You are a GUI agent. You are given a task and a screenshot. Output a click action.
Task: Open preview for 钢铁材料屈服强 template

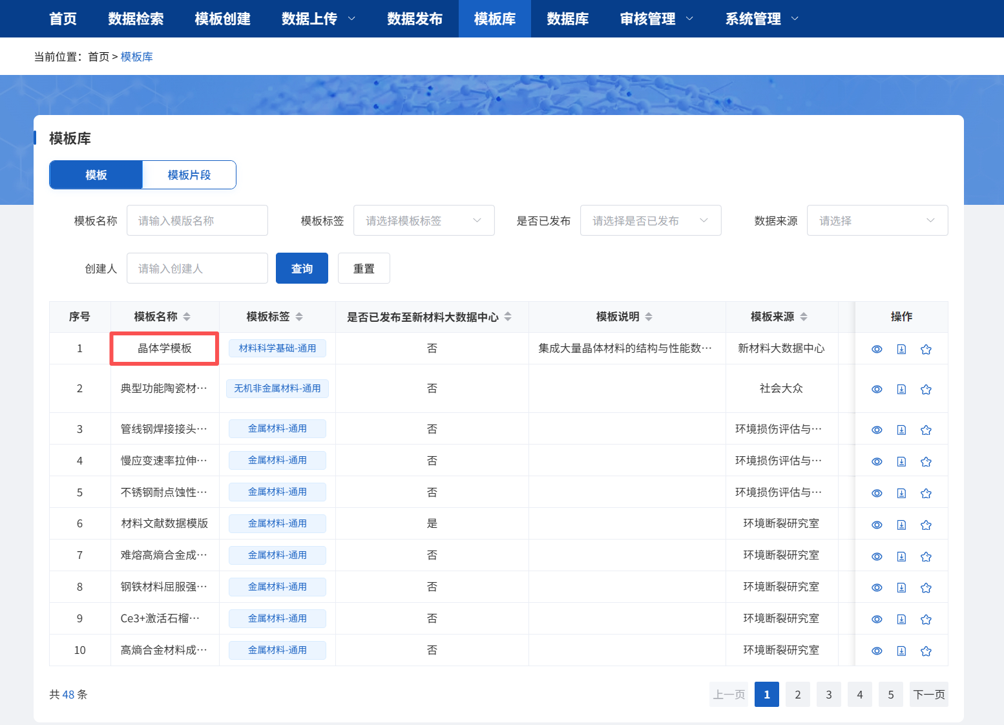click(877, 587)
